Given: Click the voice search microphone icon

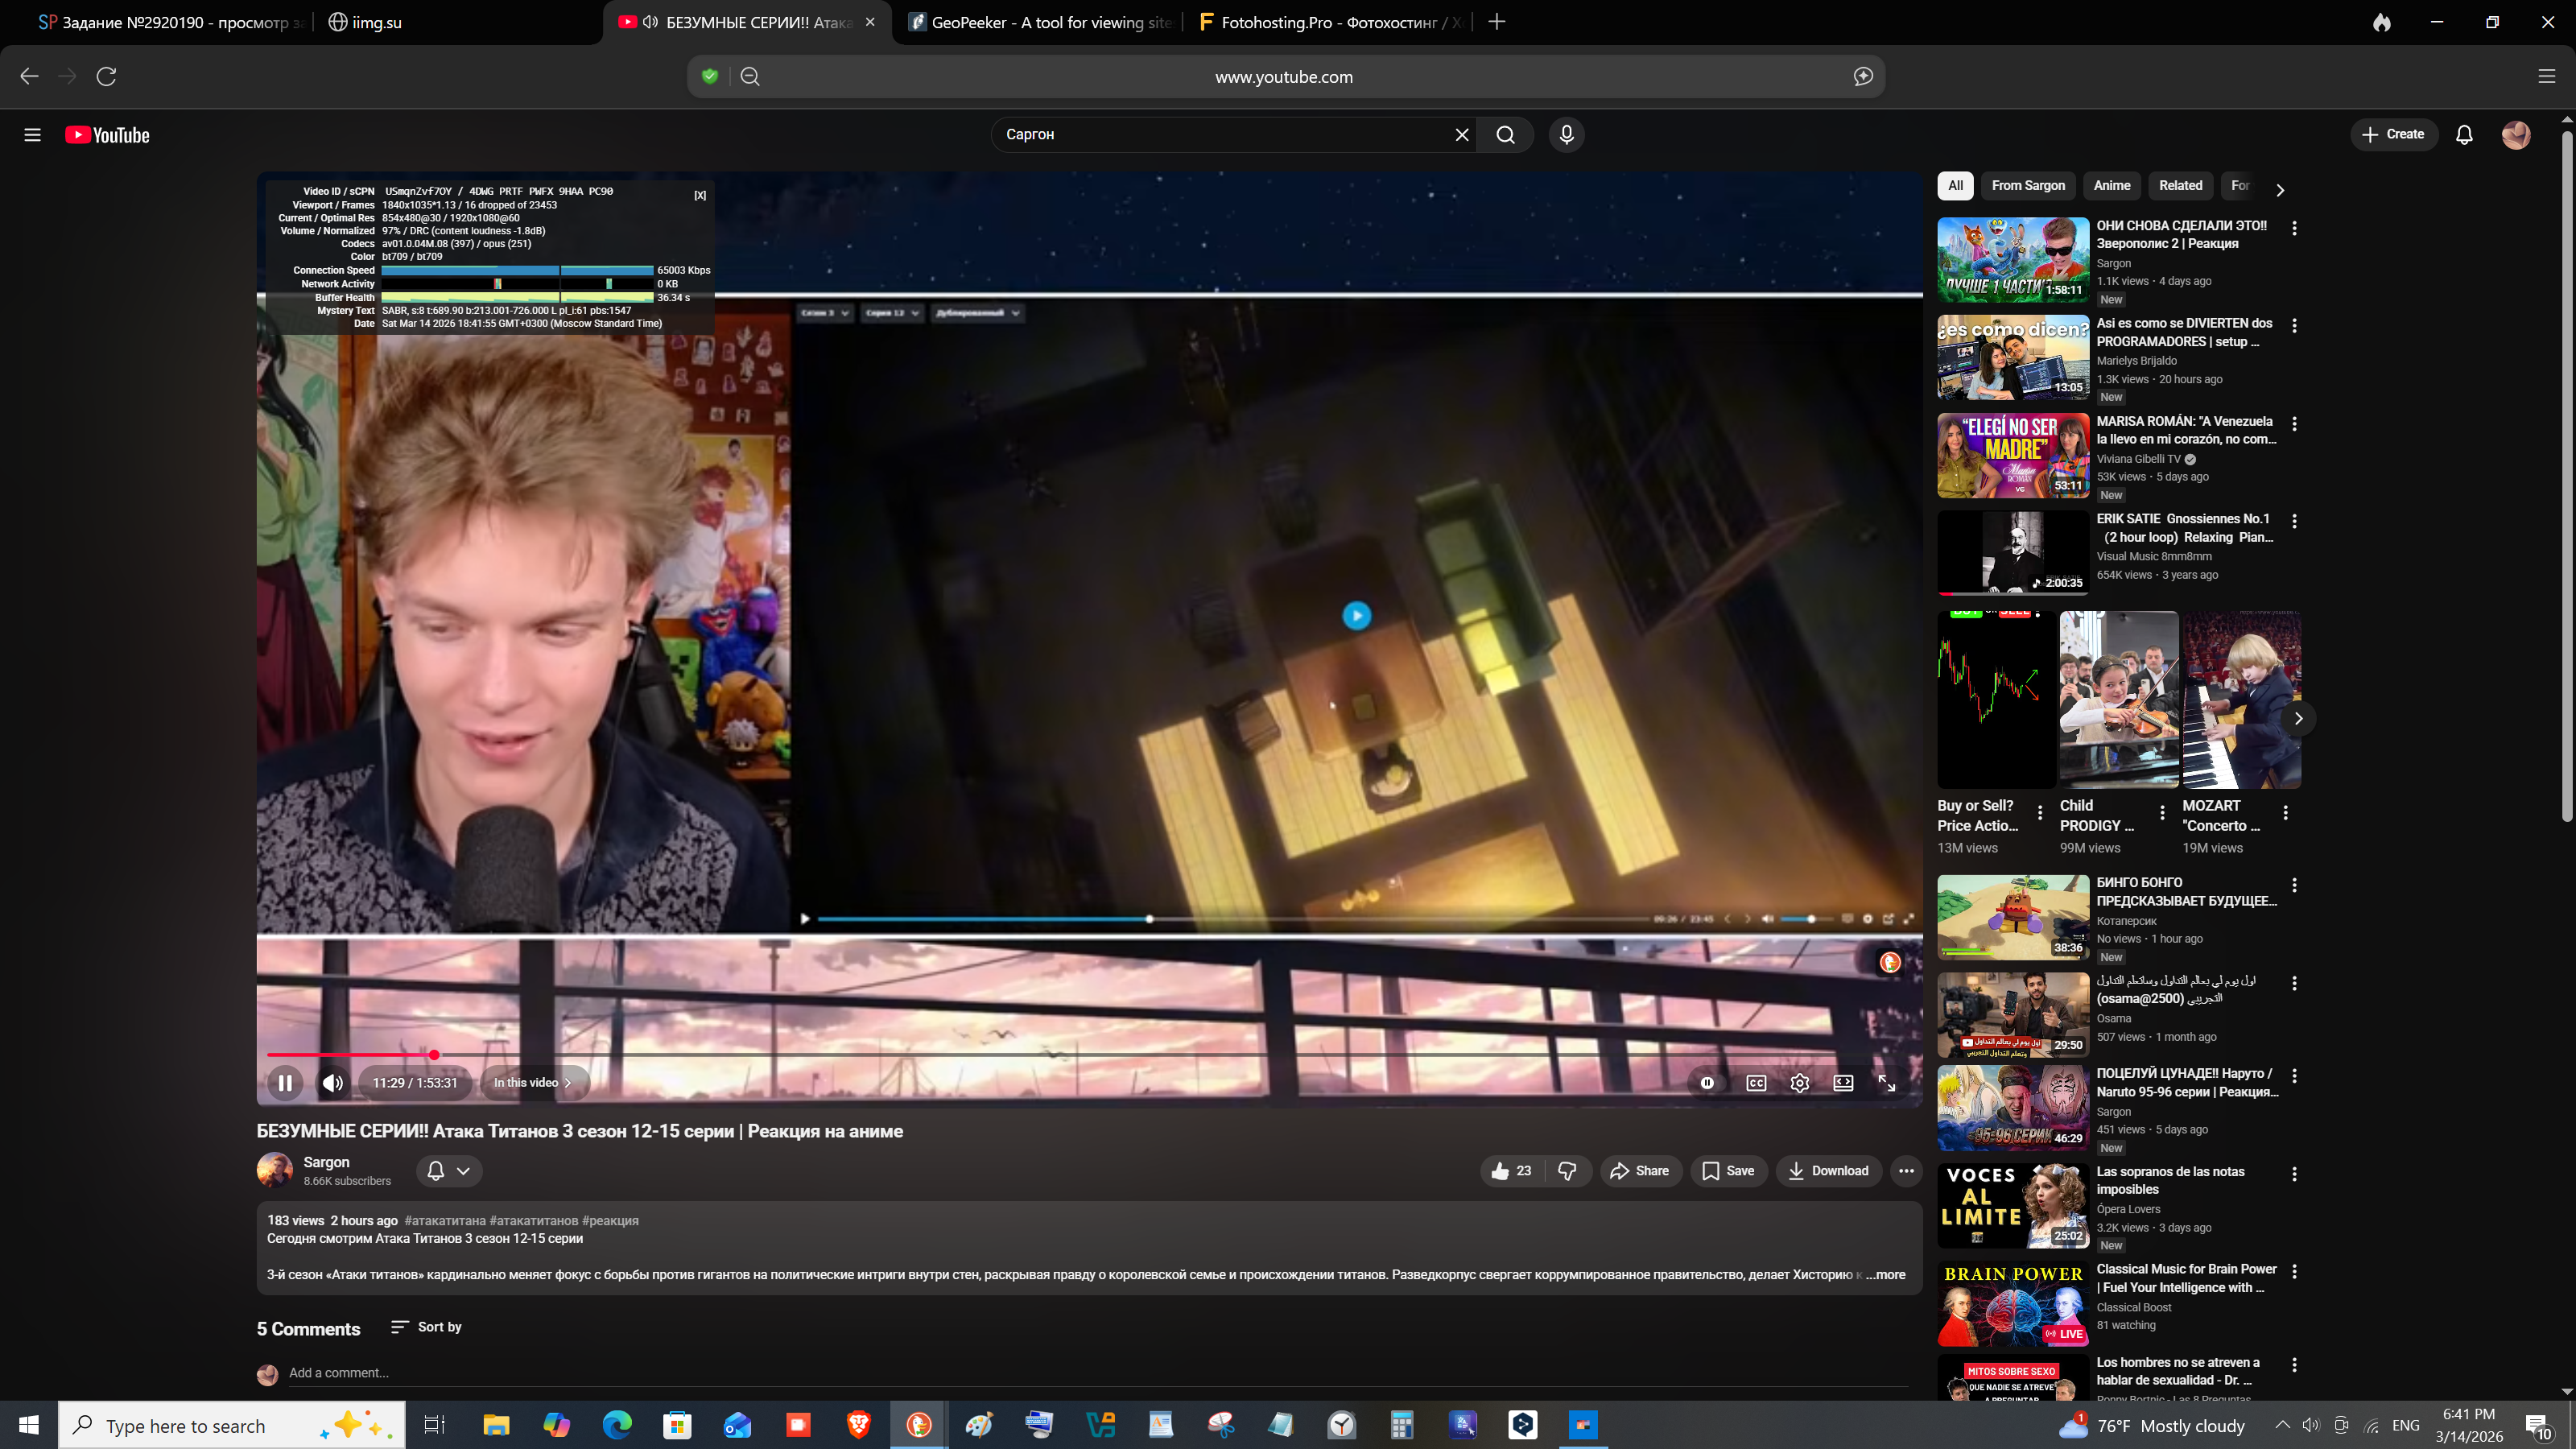Looking at the screenshot, I should pos(1566,135).
